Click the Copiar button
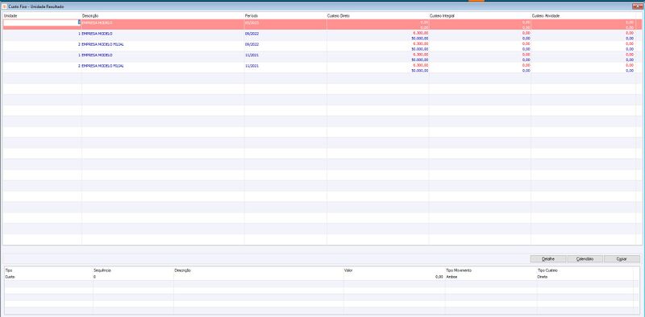Viewport: 645px width, 317px height. [622, 259]
